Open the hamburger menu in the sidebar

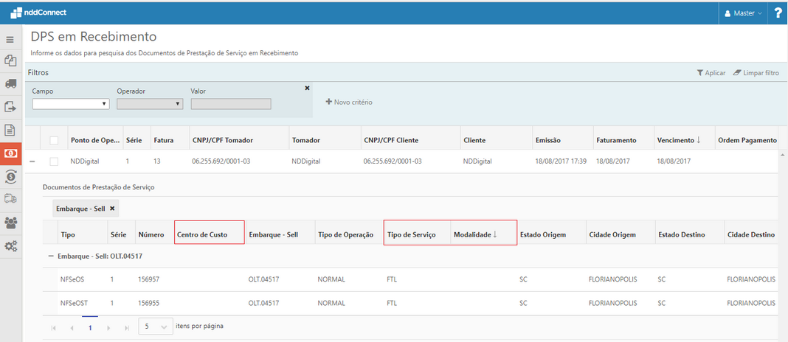click(10, 39)
